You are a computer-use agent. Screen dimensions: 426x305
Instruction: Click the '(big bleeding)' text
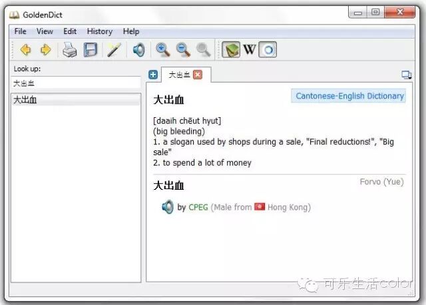(x=179, y=131)
